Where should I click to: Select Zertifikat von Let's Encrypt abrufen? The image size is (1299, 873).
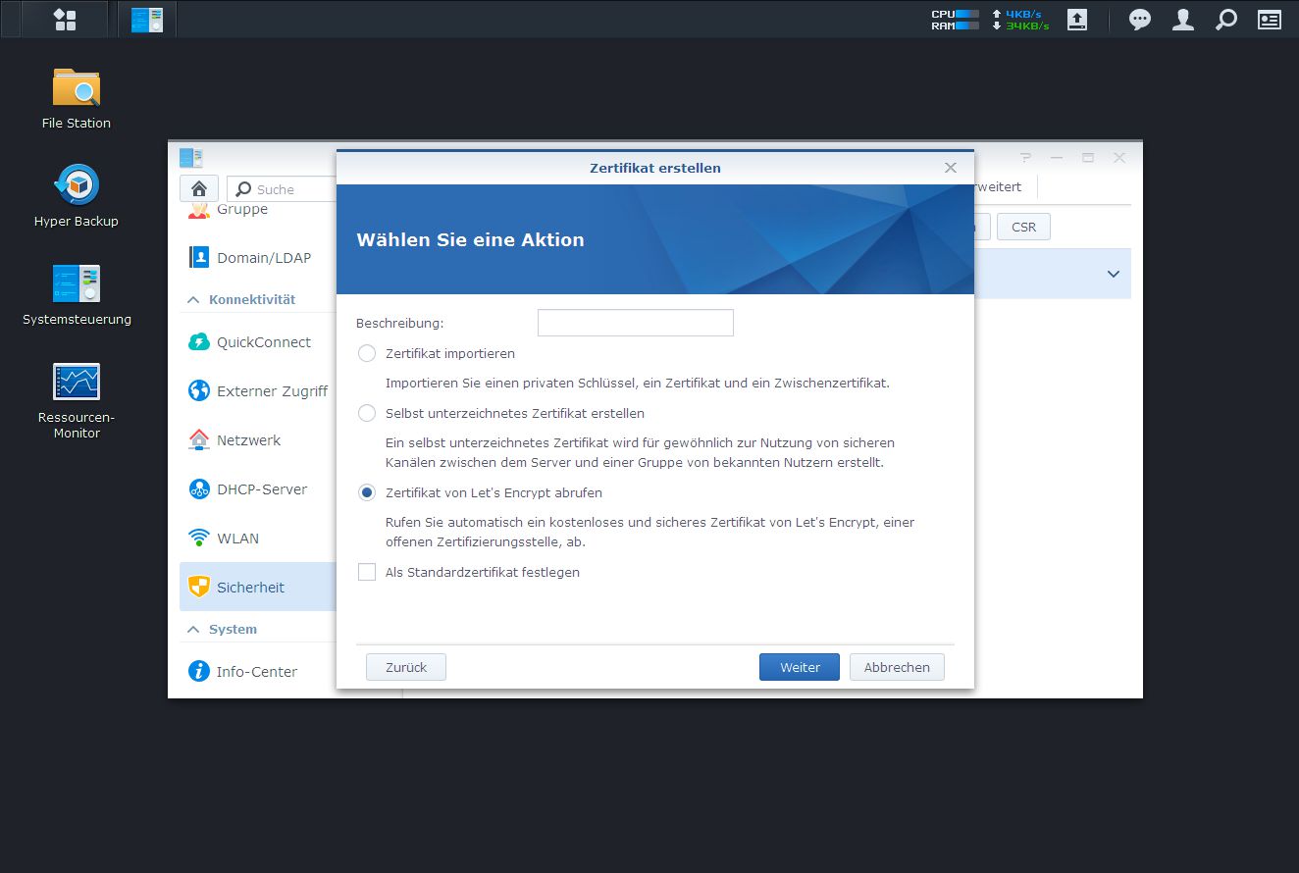(367, 492)
